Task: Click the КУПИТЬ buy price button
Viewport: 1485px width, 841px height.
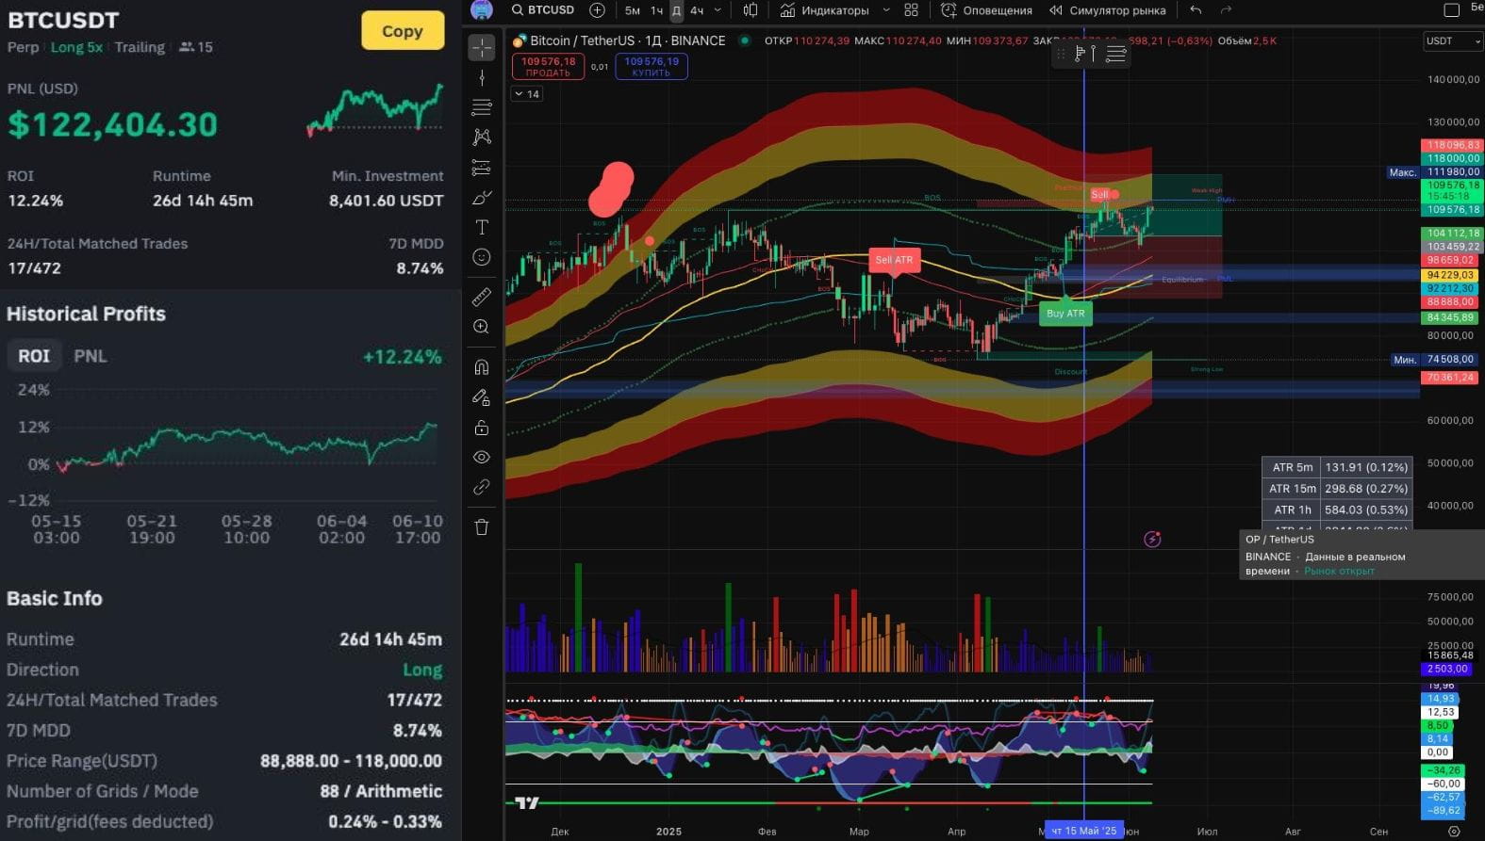Action: tap(652, 66)
